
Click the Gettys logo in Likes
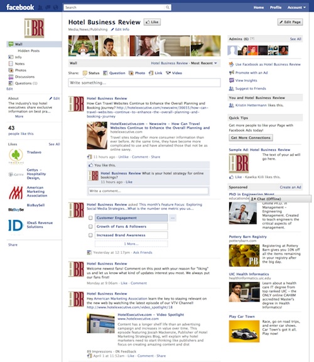(16, 175)
